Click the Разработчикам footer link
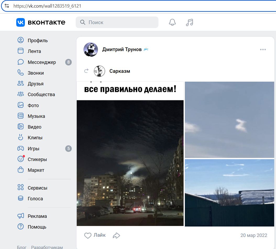The image size is (276, 249). [47, 247]
